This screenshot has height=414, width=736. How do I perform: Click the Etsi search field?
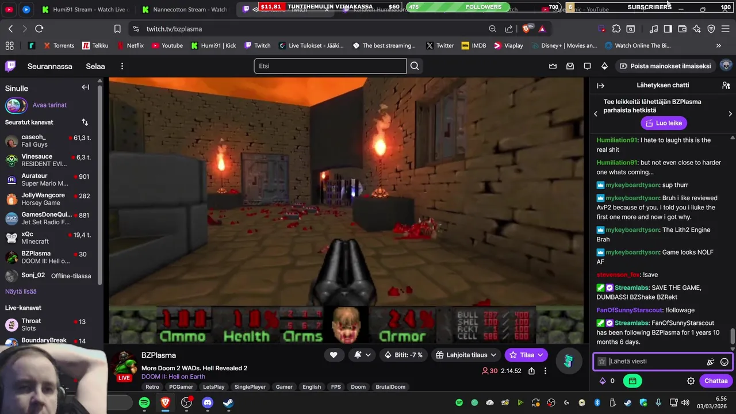coord(330,66)
